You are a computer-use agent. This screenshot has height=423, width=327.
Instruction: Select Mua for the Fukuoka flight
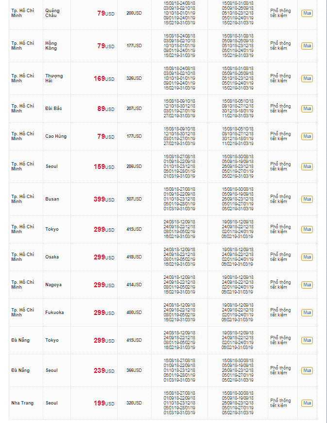tap(307, 313)
